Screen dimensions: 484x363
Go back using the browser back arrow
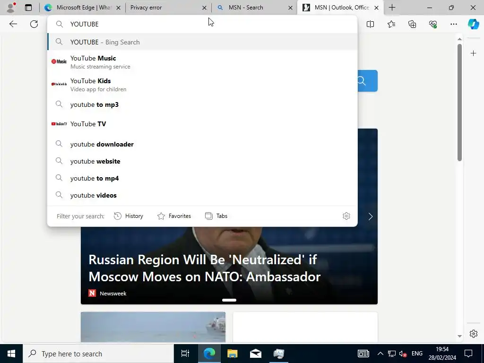13,24
